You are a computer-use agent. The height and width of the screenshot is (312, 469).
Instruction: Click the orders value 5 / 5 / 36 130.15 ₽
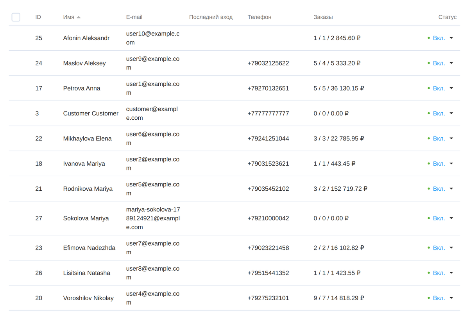point(339,89)
